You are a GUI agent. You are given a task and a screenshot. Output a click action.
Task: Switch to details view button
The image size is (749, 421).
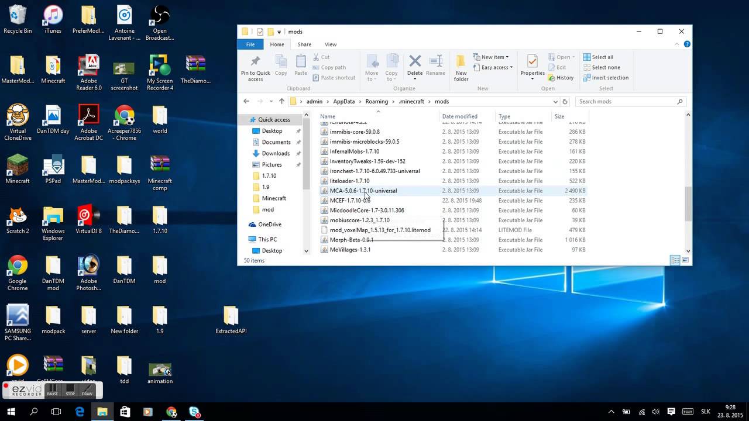coord(675,260)
